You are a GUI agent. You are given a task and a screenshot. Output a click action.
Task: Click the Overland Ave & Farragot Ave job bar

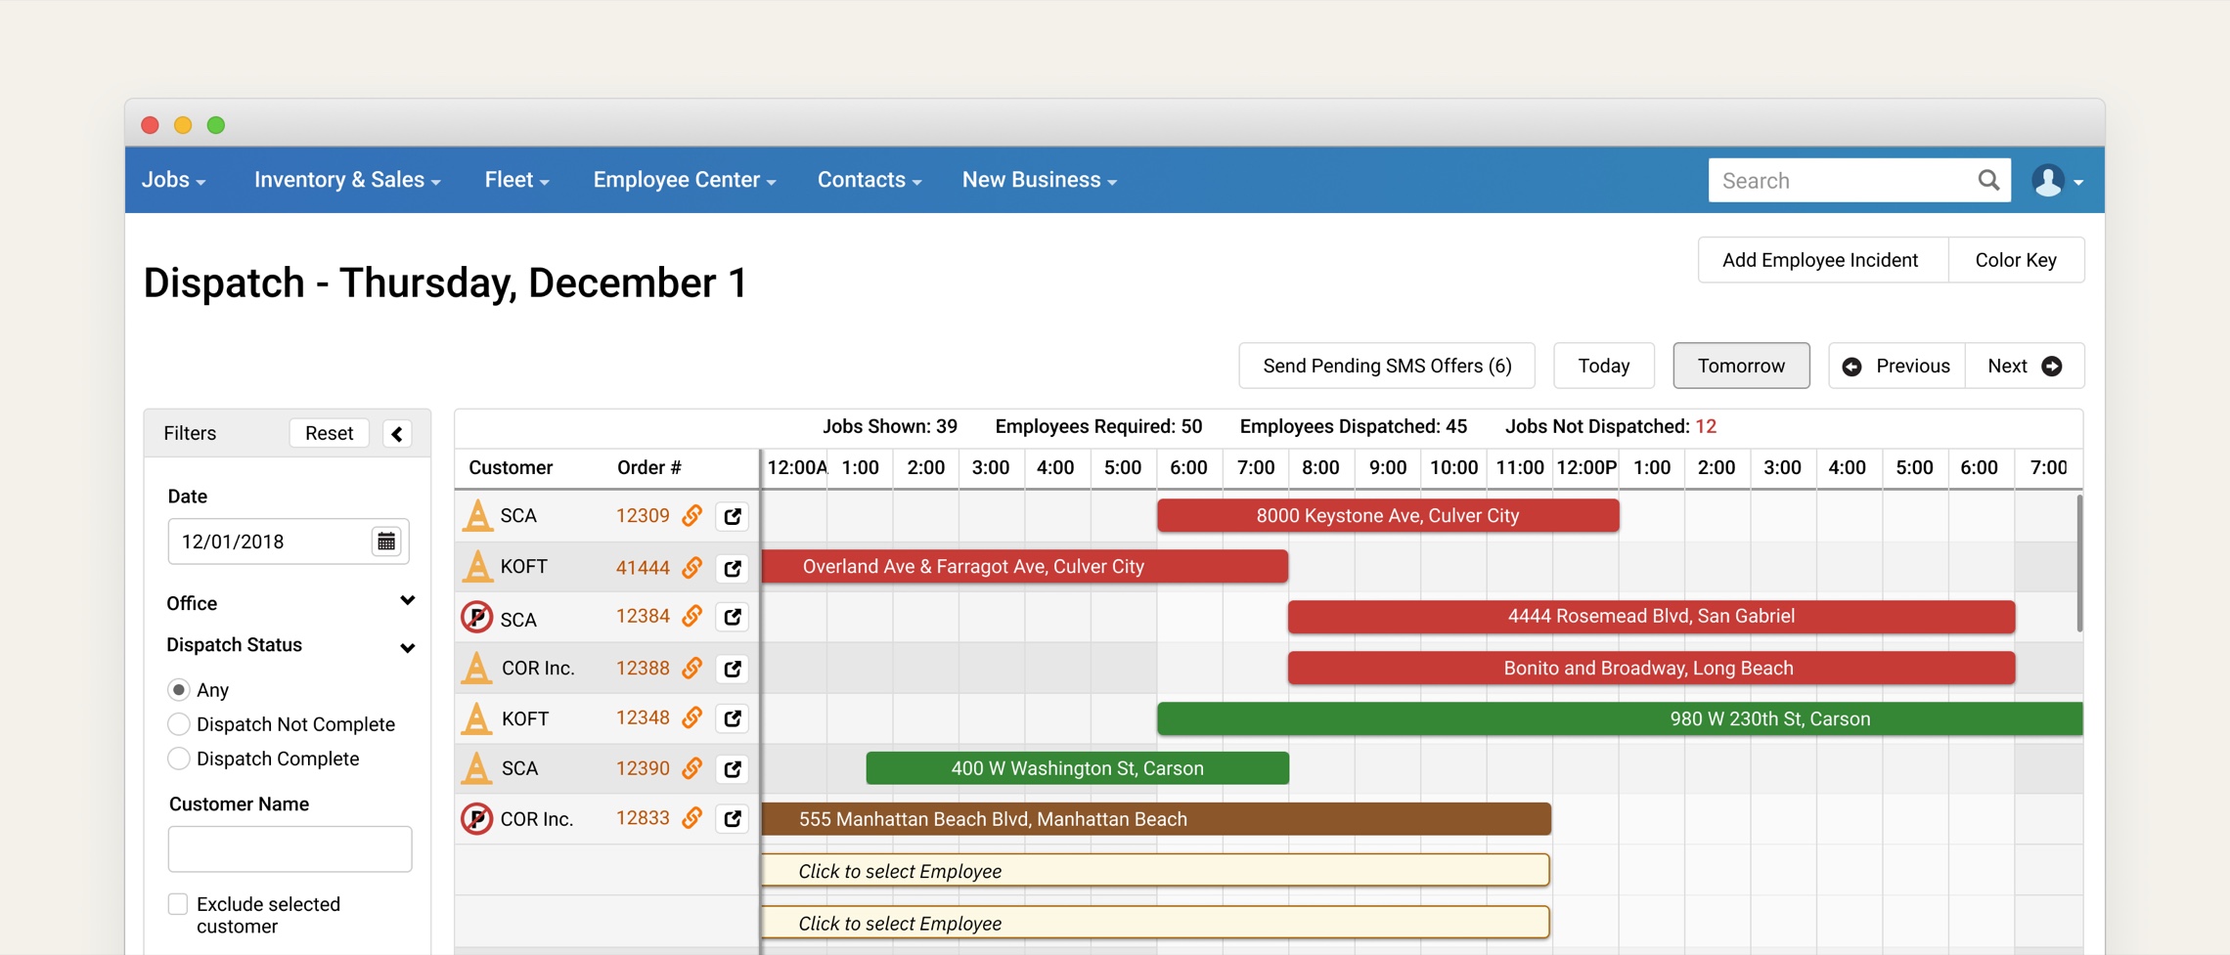1024,566
